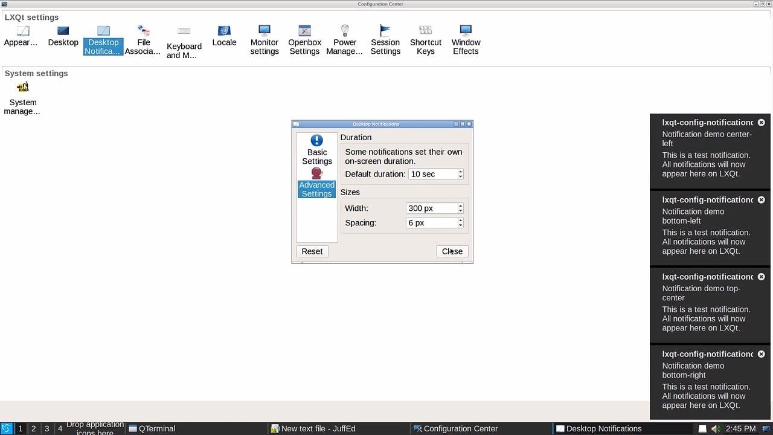Increase the notification Width value
The height and width of the screenshot is (435, 773).
pyautogui.click(x=460, y=206)
